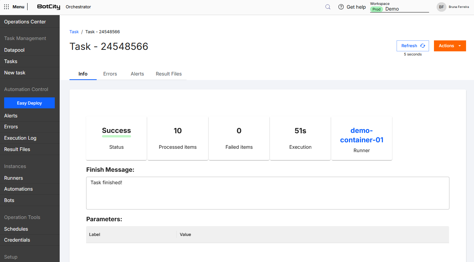
Task: Click the refresh arrows icon
Action: (423, 46)
